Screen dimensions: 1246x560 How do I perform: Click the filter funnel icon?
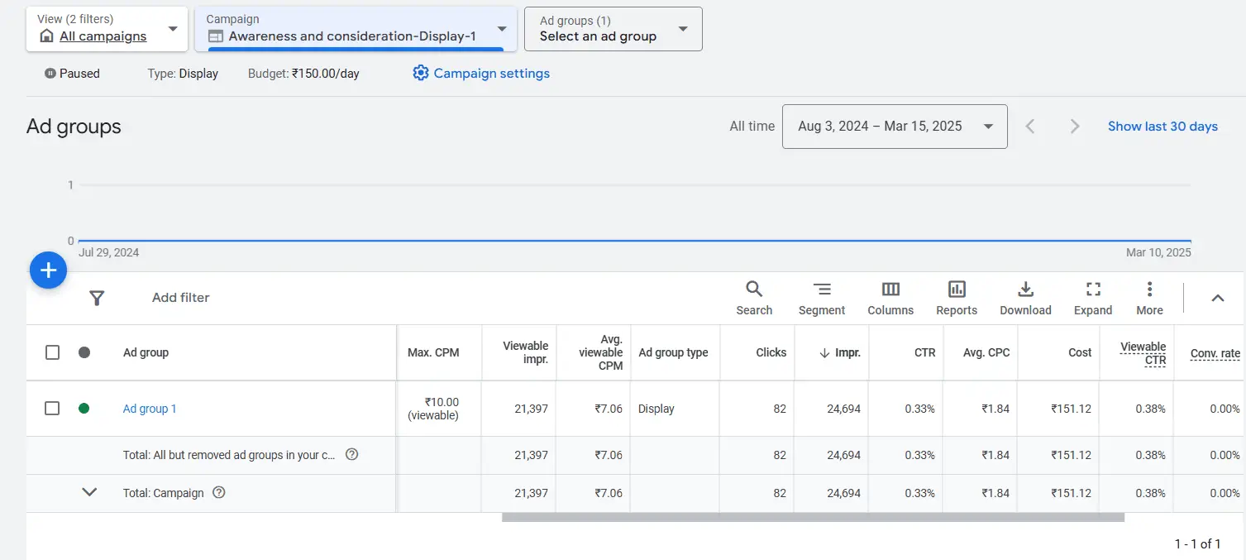[x=97, y=298]
